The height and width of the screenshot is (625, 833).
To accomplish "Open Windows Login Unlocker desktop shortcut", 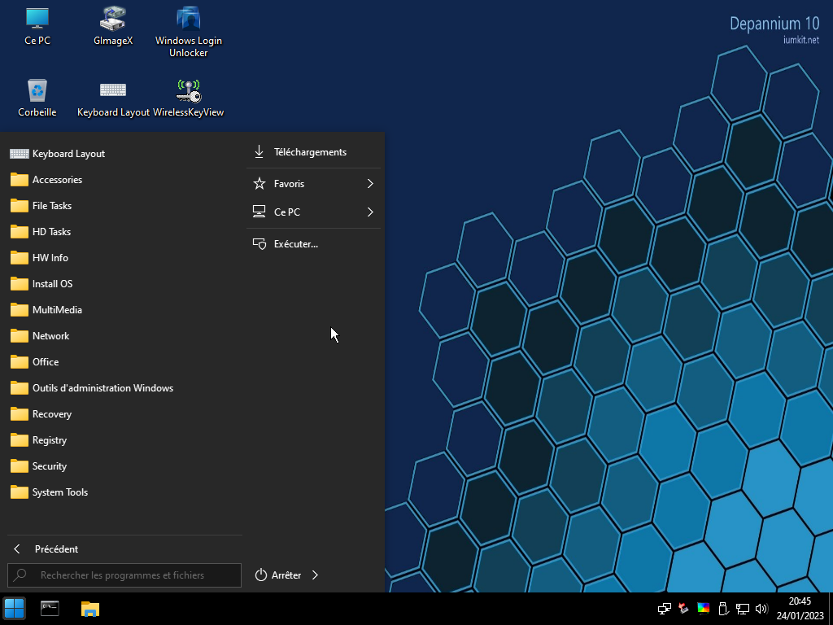I will (x=188, y=32).
